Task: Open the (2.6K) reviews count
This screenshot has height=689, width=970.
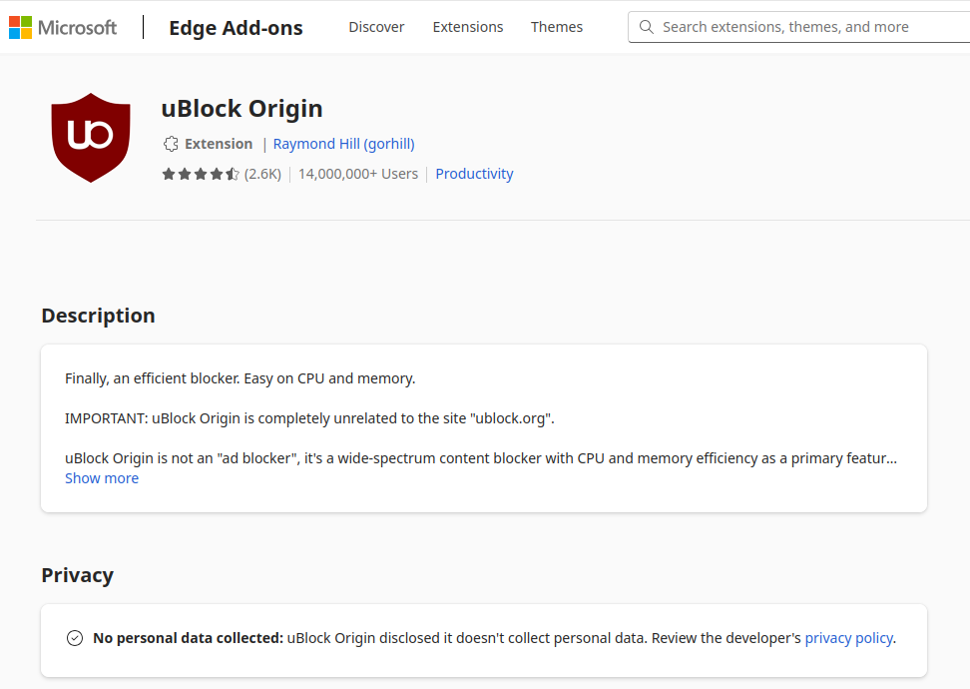Action: pos(262,174)
